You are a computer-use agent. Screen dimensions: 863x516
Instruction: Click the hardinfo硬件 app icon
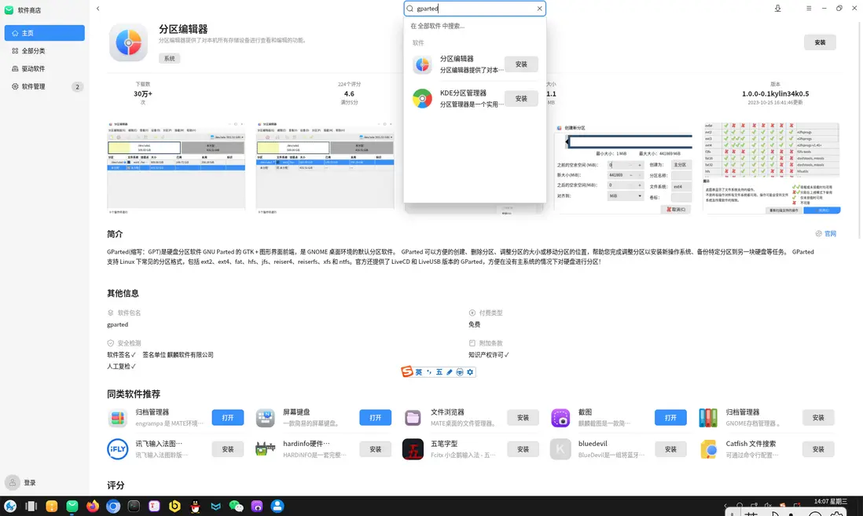[x=265, y=449]
